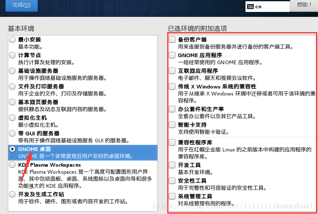The image size is (318, 214).
Task: Check the GNOME 应用程序 add-on
Action: [x=172, y=55]
